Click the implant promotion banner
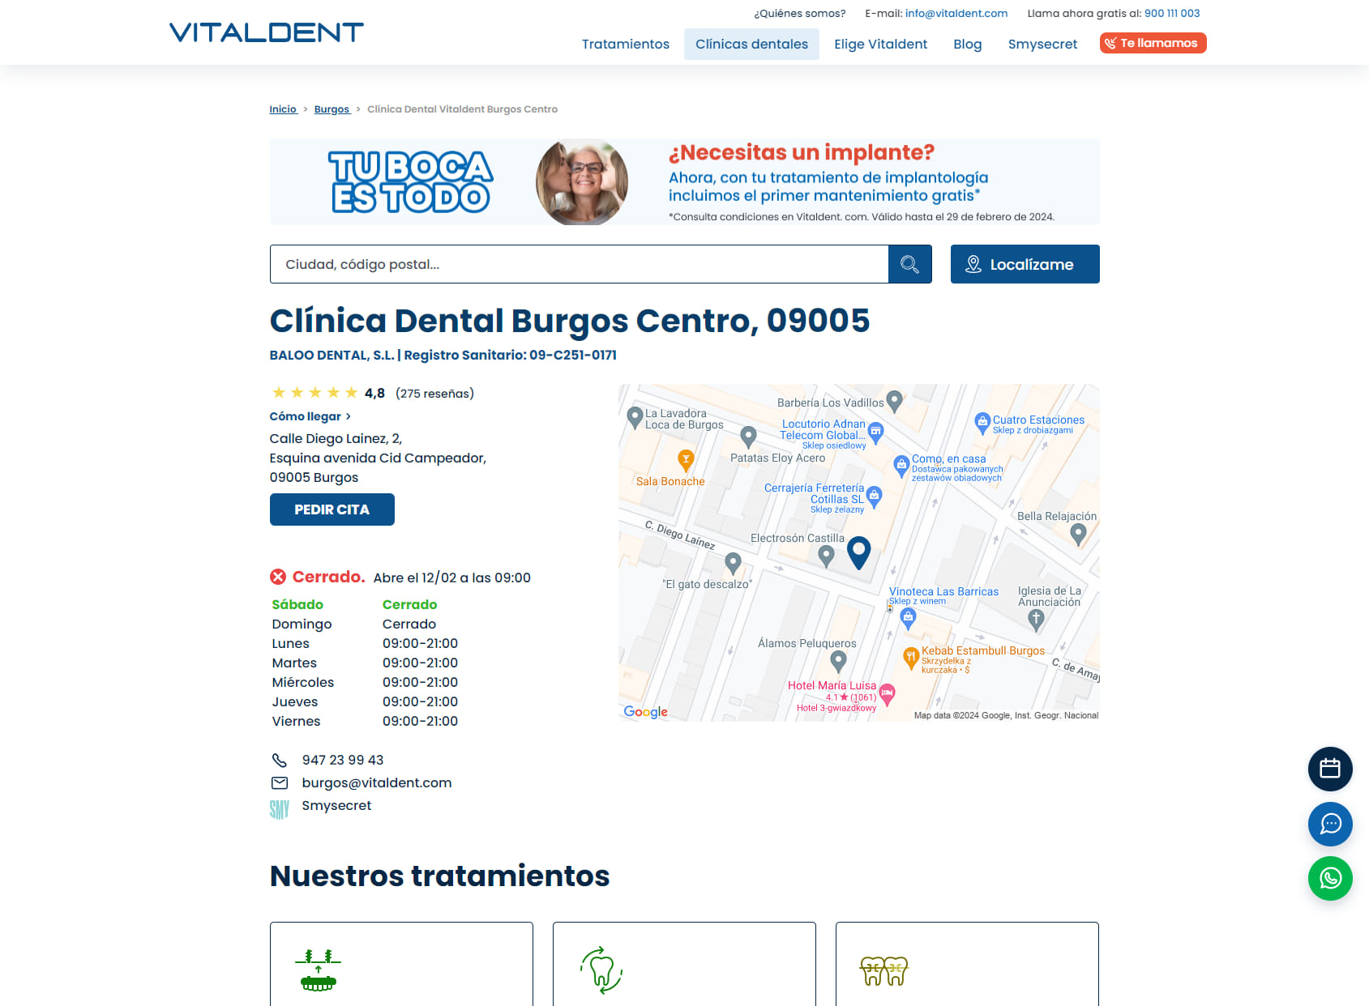The height and width of the screenshot is (1006, 1369). [684, 181]
